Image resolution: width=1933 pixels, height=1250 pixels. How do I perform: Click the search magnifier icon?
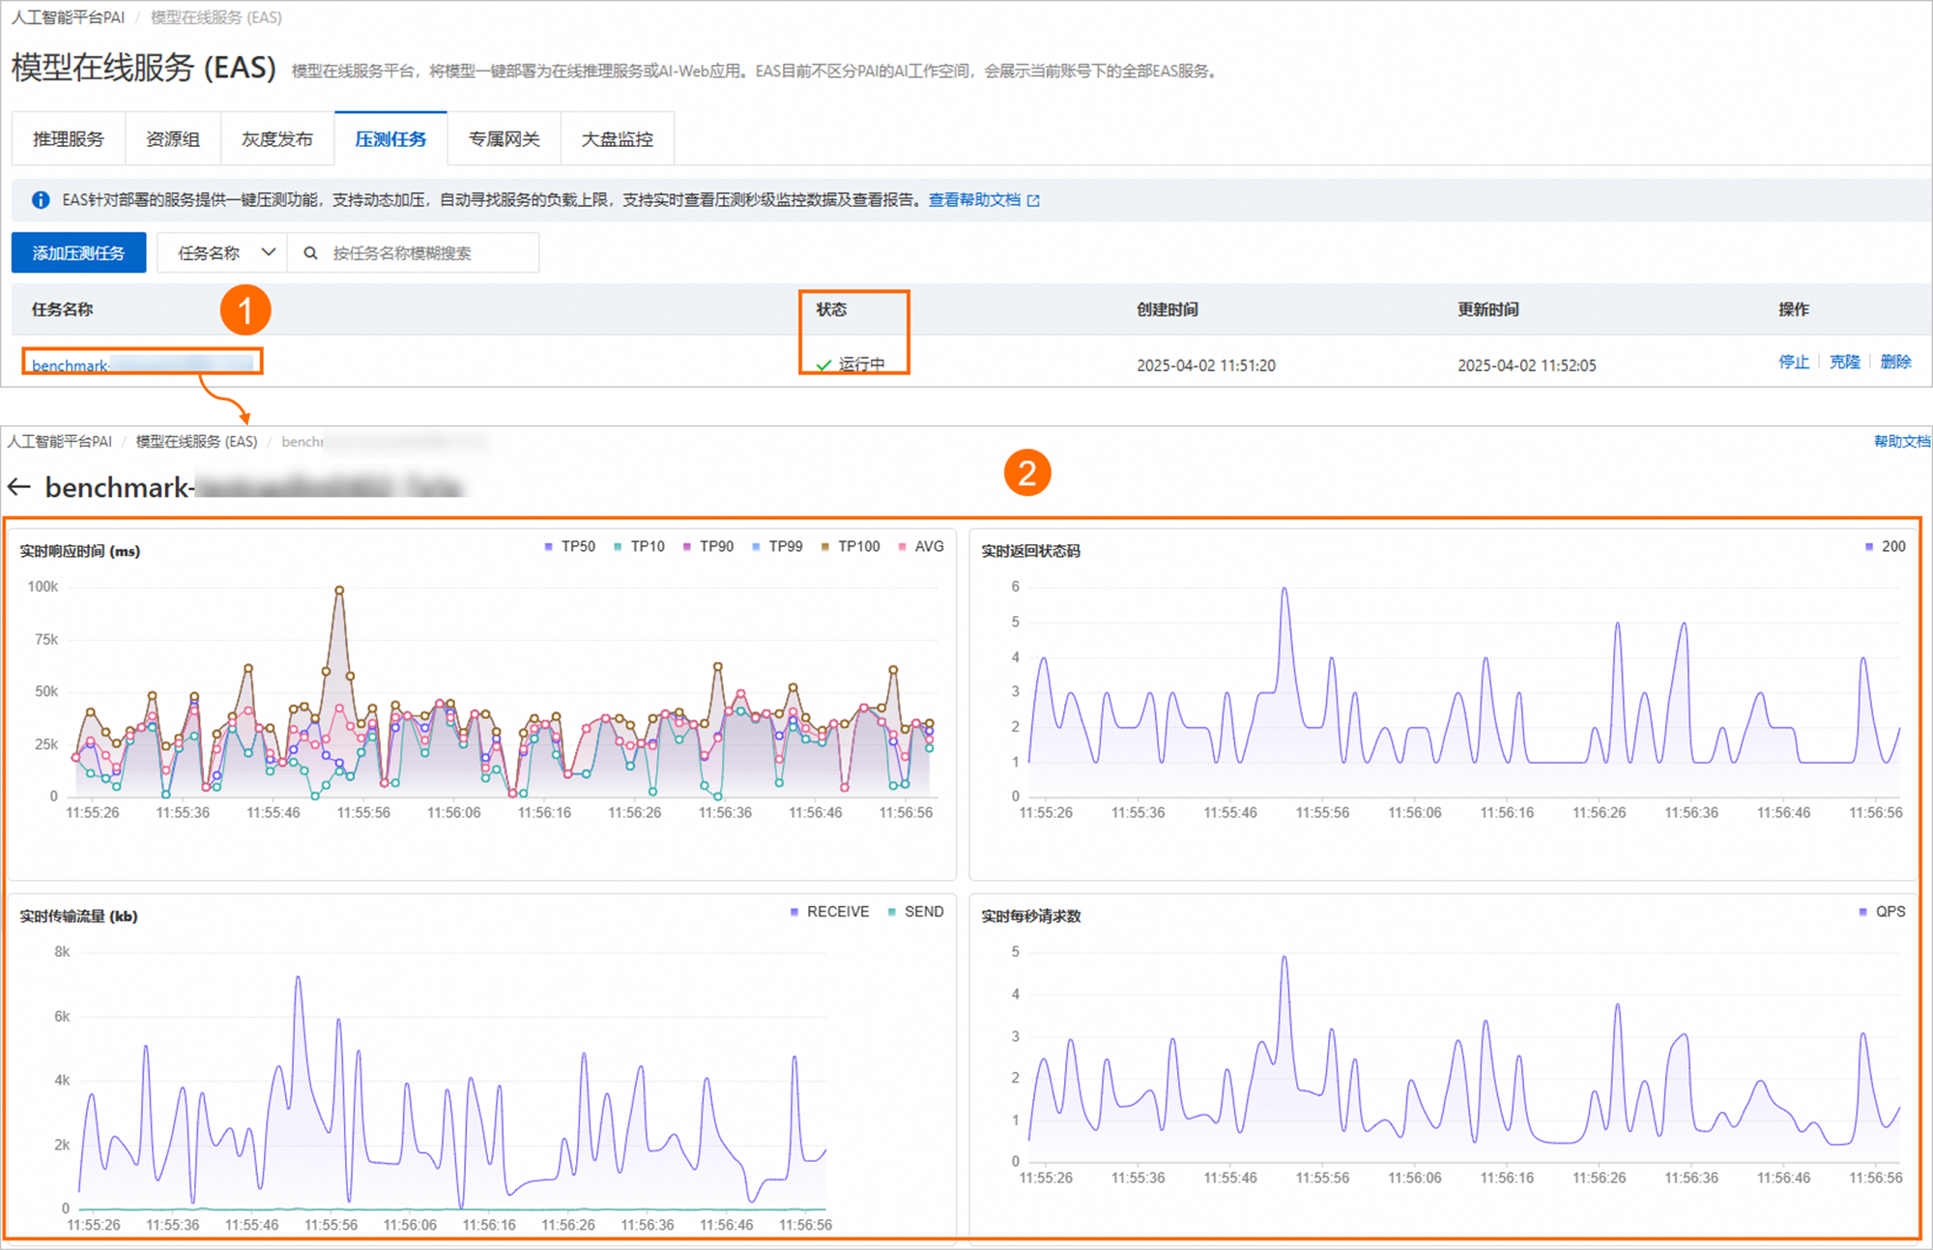(x=310, y=253)
